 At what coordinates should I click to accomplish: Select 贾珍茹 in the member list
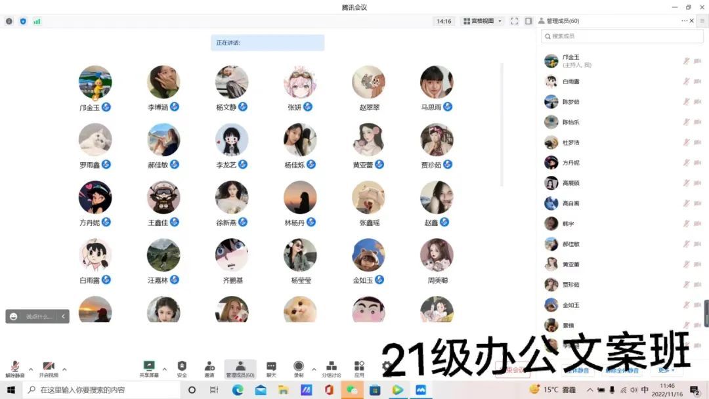[622, 285]
